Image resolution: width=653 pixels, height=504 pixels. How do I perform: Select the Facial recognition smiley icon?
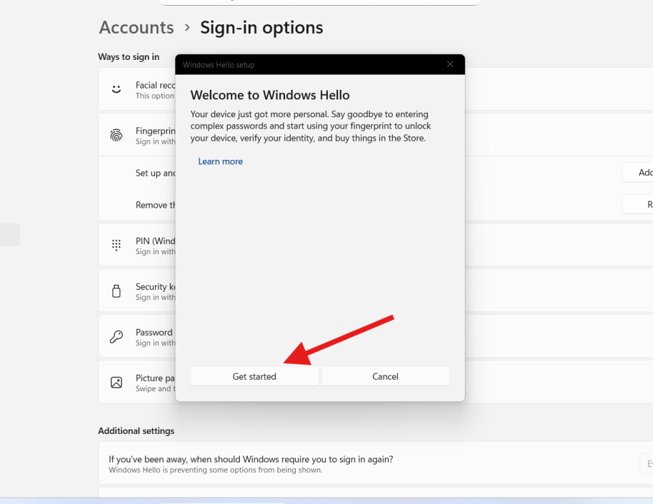[116, 89]
